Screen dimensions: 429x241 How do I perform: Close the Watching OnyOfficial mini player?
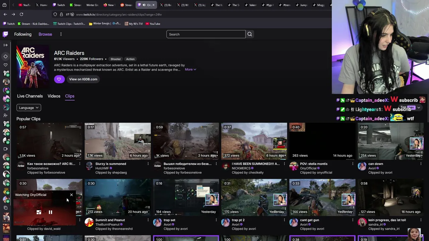[x=71, y=195]
